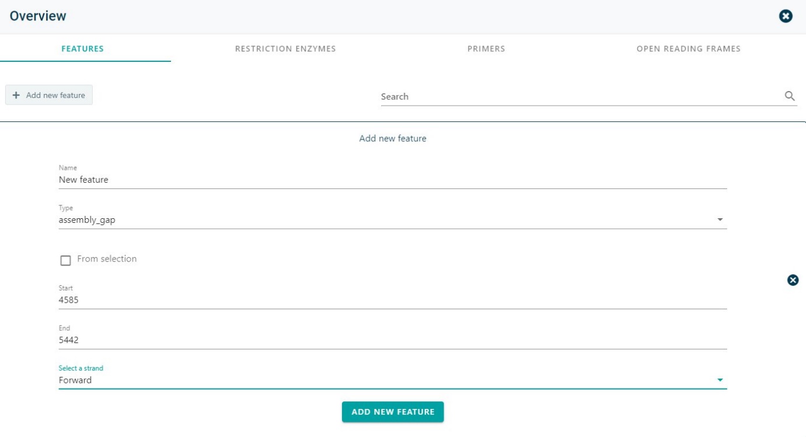
Task: Show the Open Reading Frames tab
Action: pos(688,49)
